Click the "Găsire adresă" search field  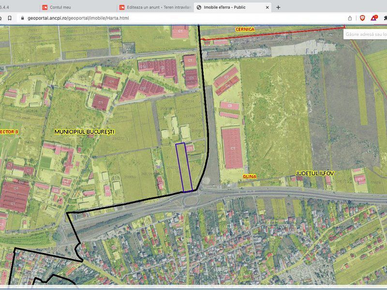tap(365, 34)
